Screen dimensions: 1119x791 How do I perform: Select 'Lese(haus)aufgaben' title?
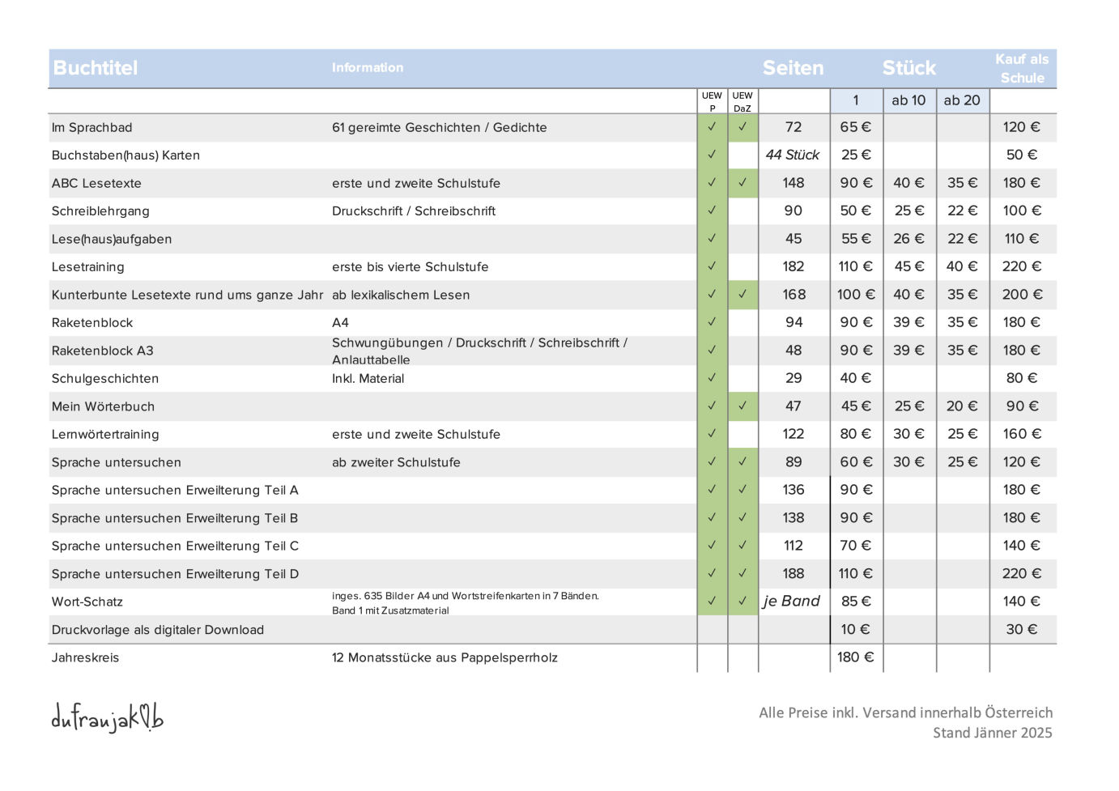112,240
